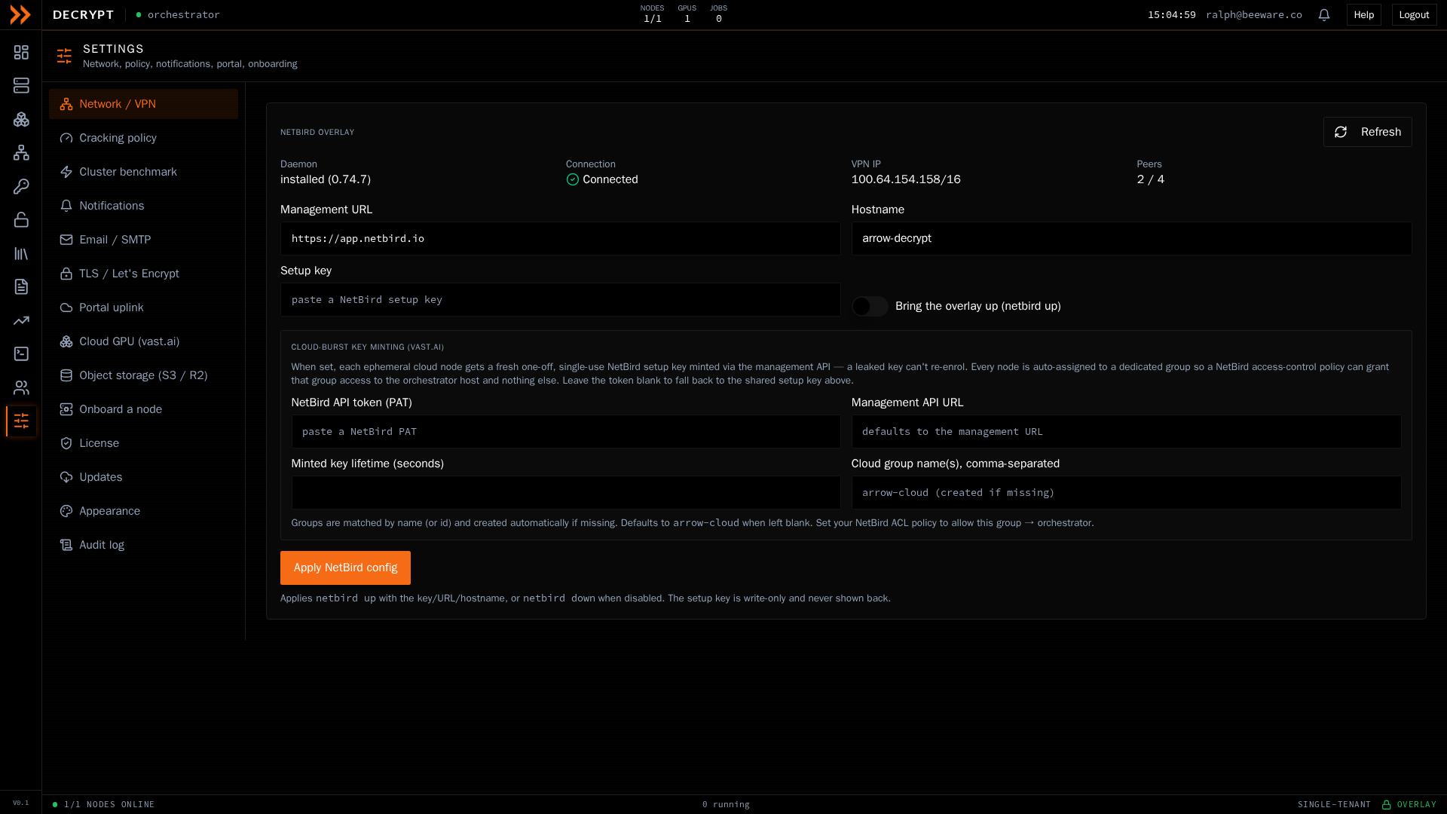Click the settings header sliders icon
The image size is (1447, 814).
point(64,56)
